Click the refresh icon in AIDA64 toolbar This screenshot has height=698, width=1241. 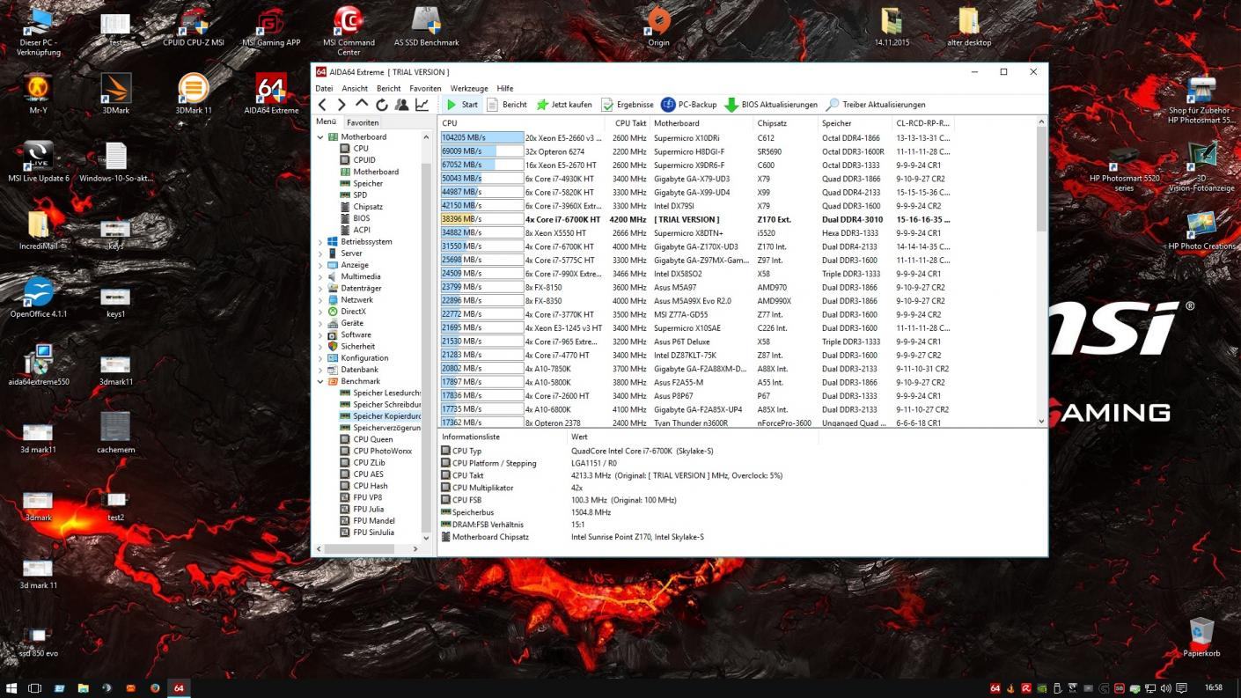[x=381, y=105]
